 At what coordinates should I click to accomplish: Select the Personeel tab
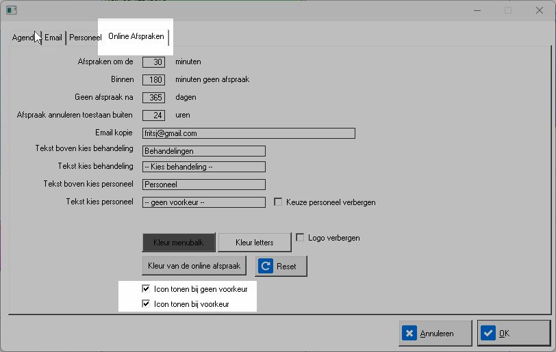point(85,38)
